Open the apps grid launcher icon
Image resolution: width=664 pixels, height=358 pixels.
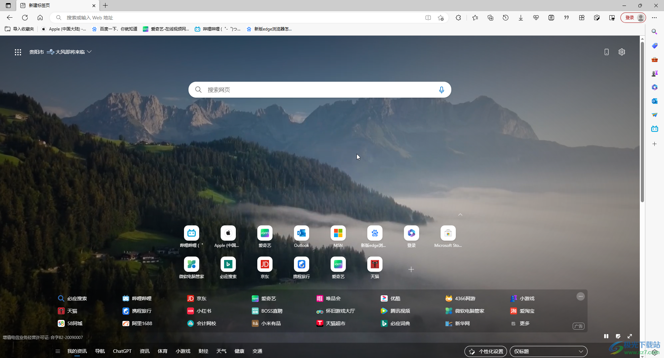pyautogui.click(x=18, y=52)
